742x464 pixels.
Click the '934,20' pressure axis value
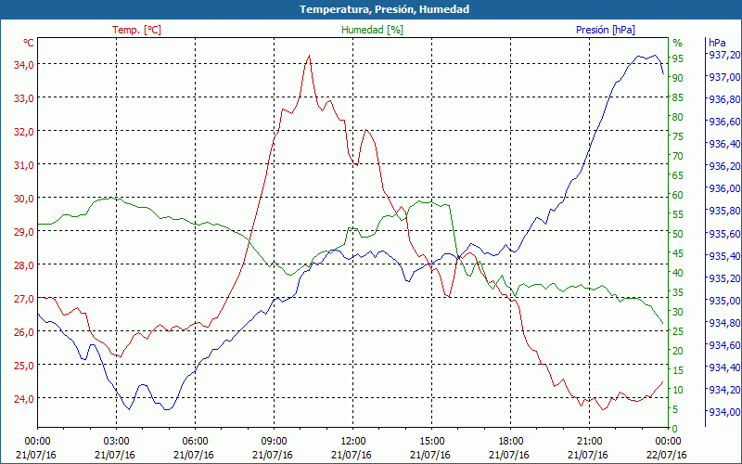click(x=724, y=390)
